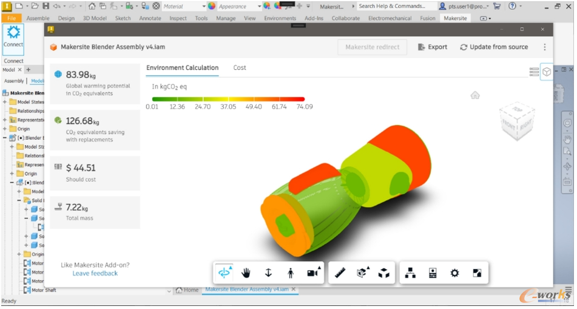The height and width of the screenshot is (309, 577).
Task: Select the Environment Calculation tab
Action: click(183, 68)
